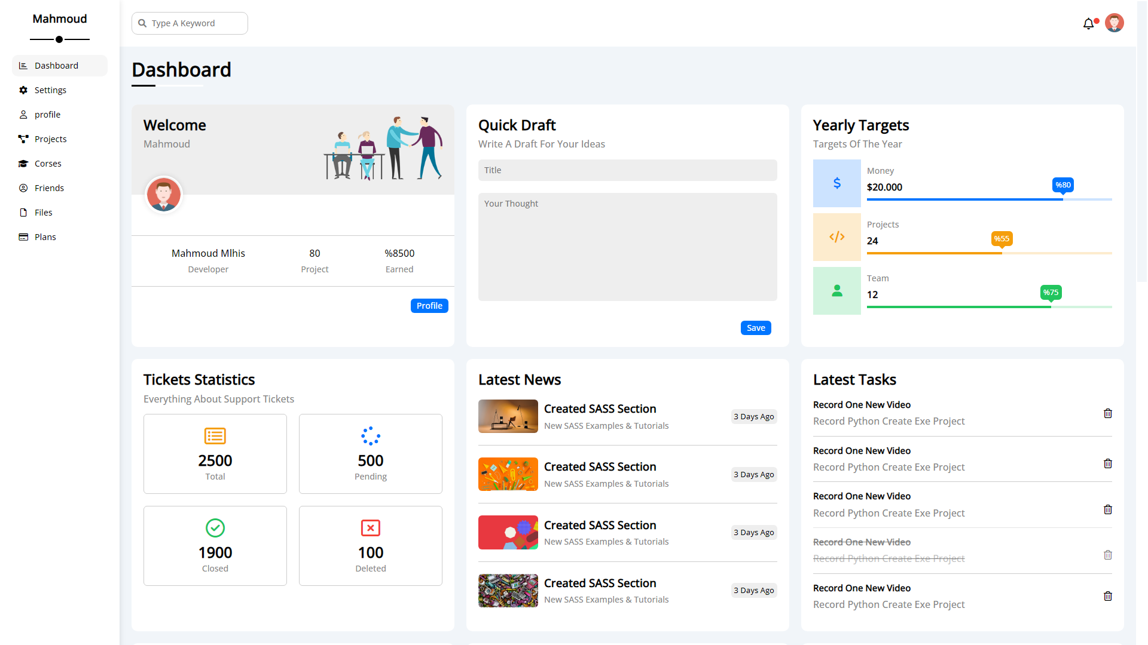
Task: Click the notification bell icon
Action: coord(1088,24)
